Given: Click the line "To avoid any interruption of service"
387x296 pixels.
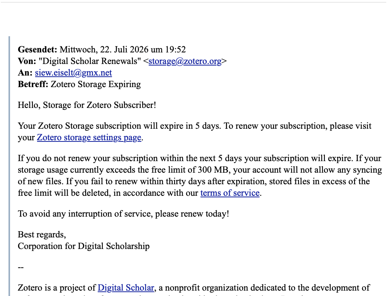Looking at the screenshot, I should [x=124, y=214].
